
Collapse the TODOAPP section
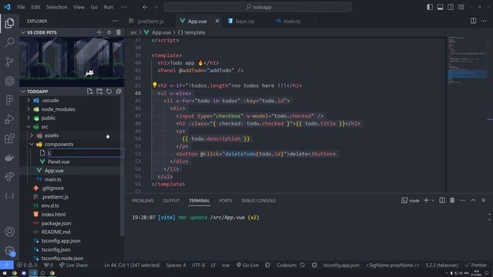point(23,92)
